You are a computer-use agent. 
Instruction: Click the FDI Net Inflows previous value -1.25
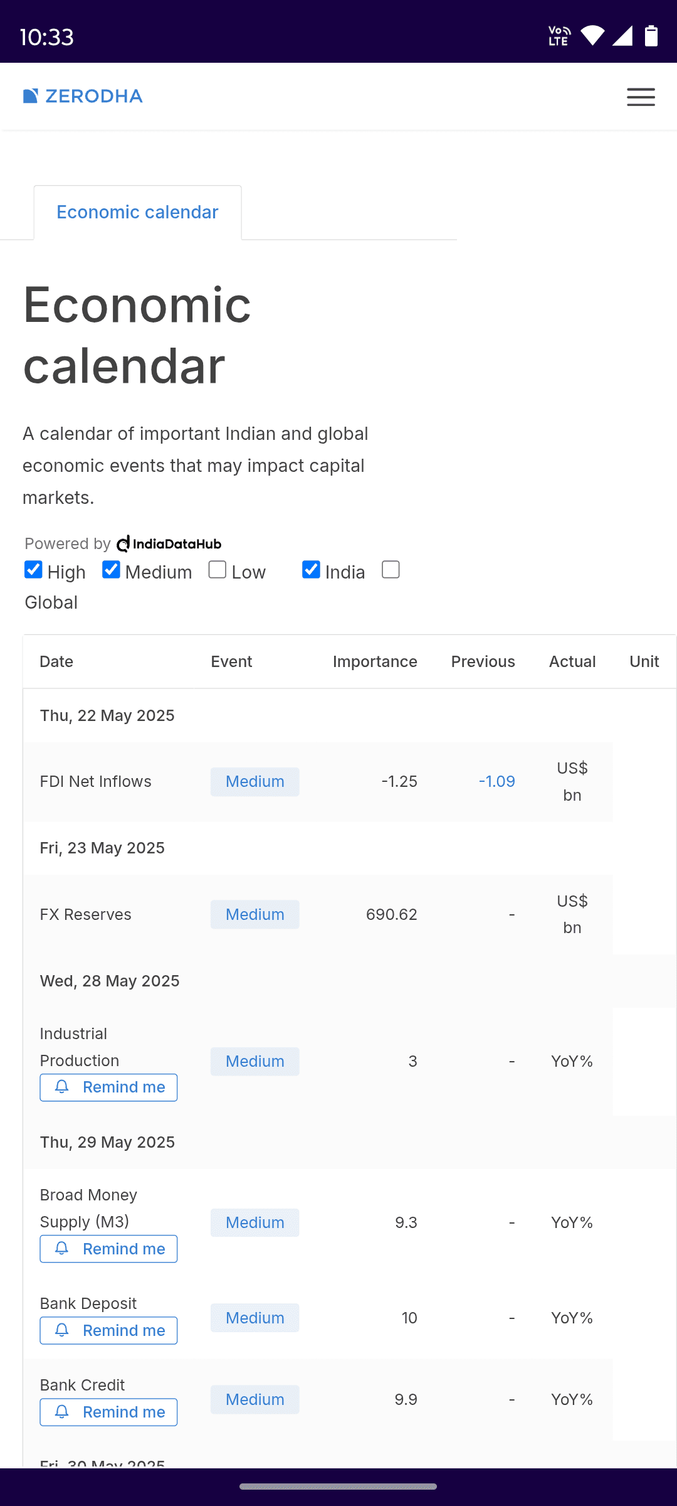tap(399, 782)
